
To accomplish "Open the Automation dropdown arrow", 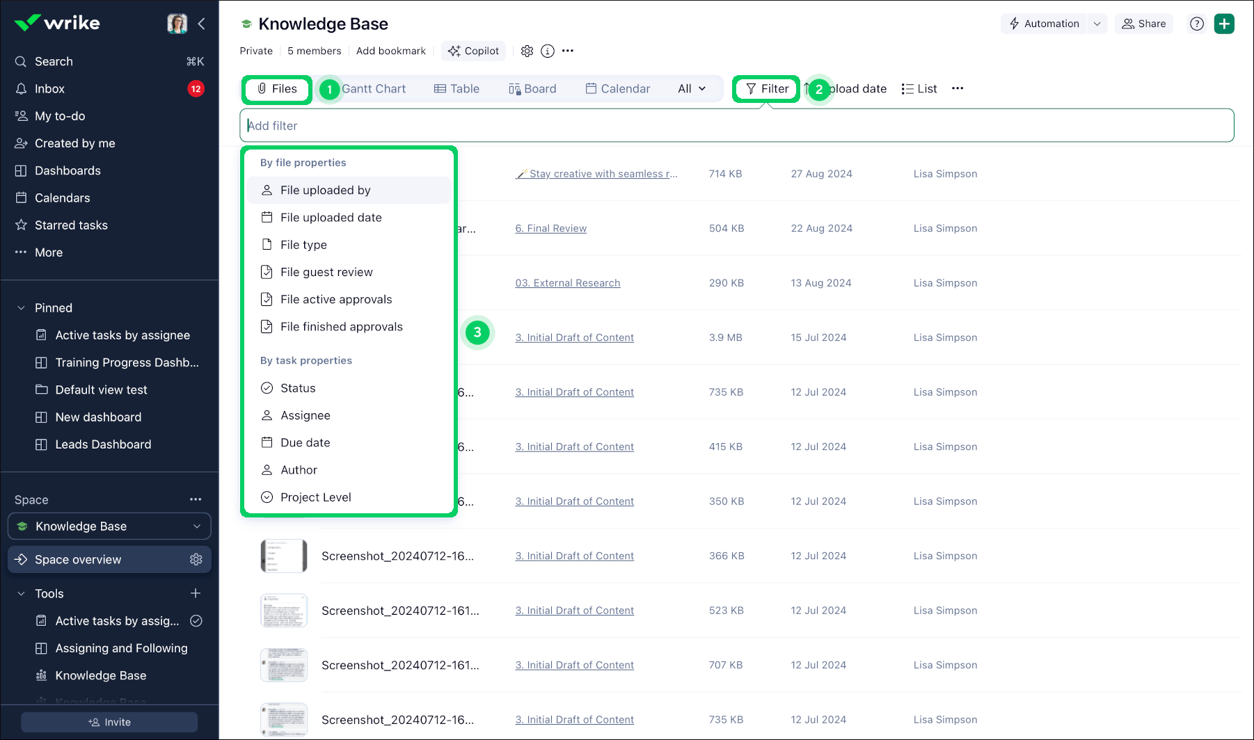I will pyautogui.click(x=1097, y=24).
